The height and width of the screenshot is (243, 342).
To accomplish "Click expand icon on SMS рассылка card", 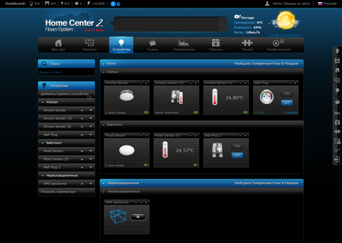I will [x=136, y=202].
